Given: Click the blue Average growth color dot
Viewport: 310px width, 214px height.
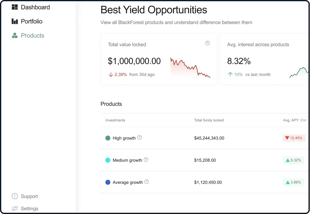Looking at the screenshot, I should [108, 182].
